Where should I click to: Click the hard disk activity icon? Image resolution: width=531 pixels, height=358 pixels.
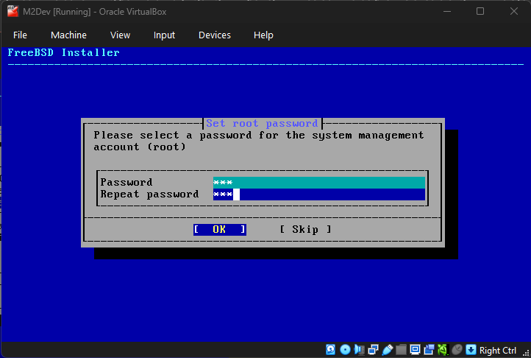(331, 350)
